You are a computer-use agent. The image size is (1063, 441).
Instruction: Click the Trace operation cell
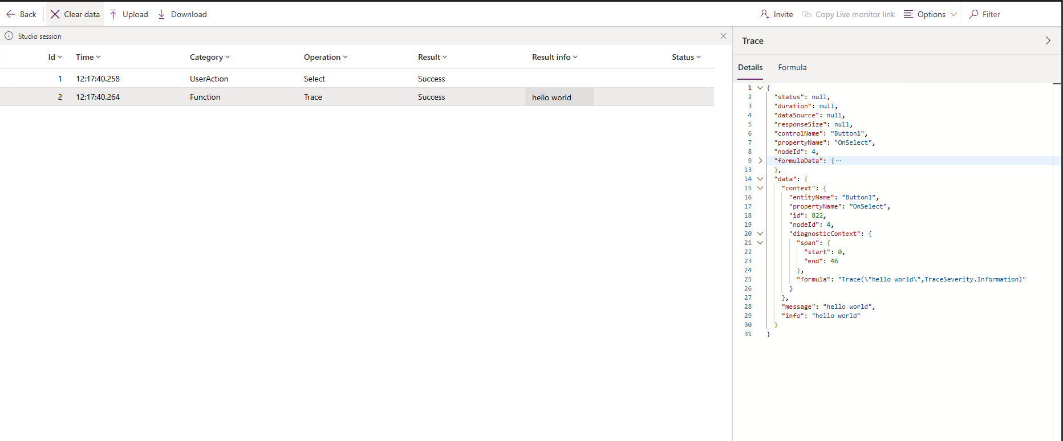click(313, 97)
